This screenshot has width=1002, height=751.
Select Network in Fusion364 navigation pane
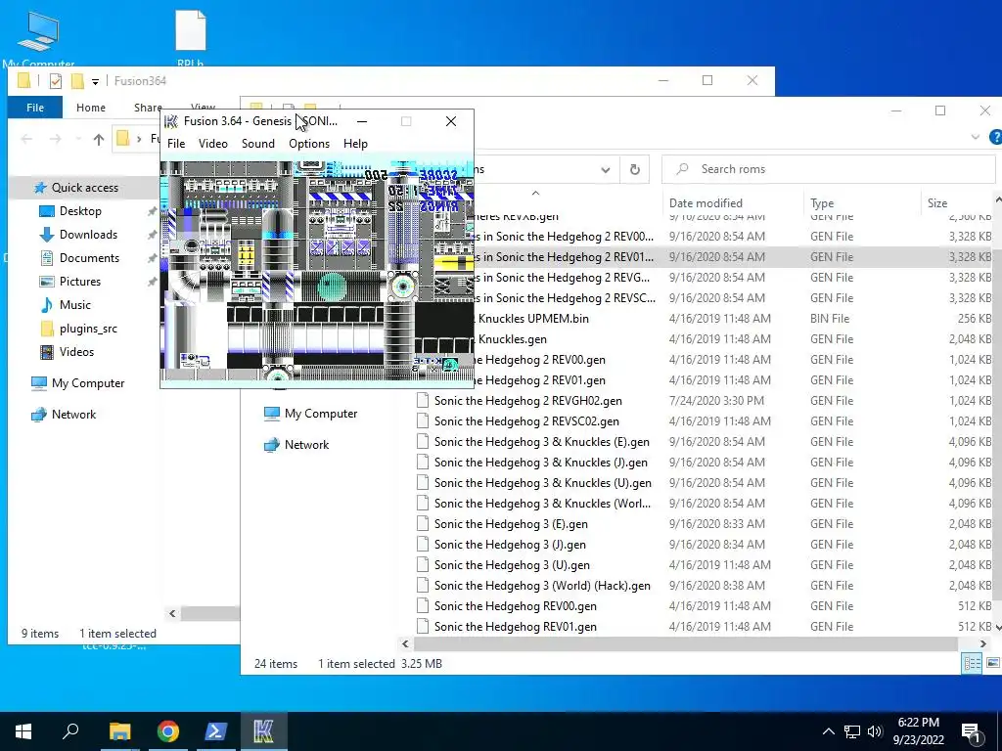[x=73, y=415]
